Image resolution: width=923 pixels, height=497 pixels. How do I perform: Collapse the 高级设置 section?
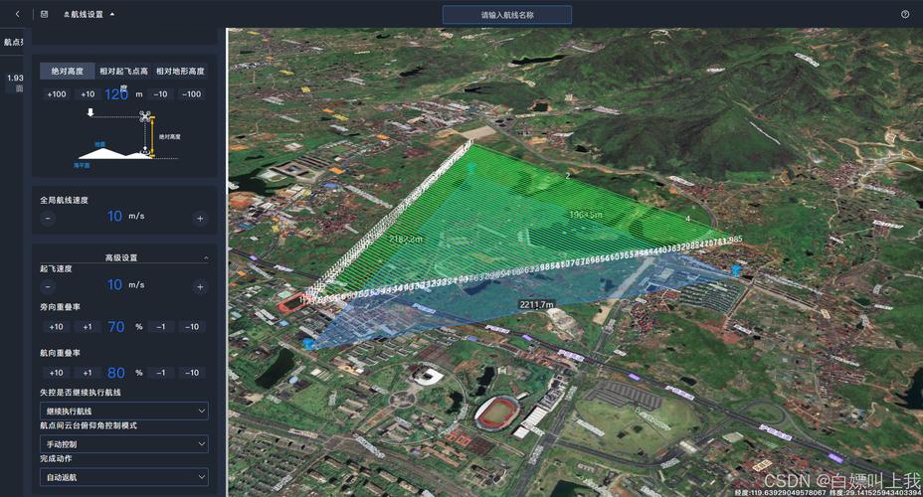click(206, 257)
